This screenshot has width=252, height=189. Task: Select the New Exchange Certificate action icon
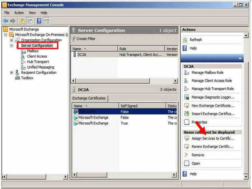tap(187, 106)
